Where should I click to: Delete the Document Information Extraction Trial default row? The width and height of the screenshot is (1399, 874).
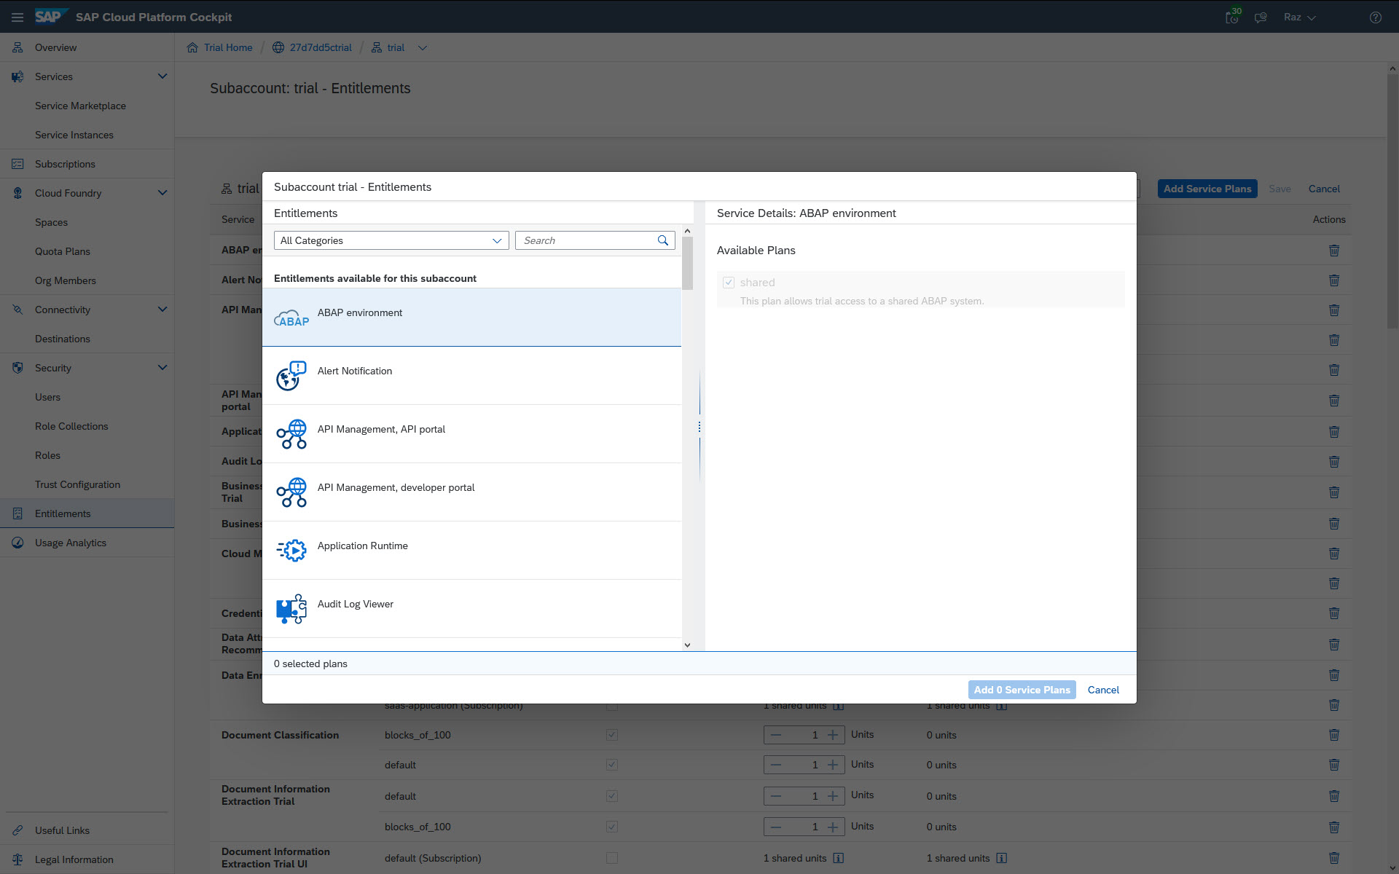(1334, 796)
